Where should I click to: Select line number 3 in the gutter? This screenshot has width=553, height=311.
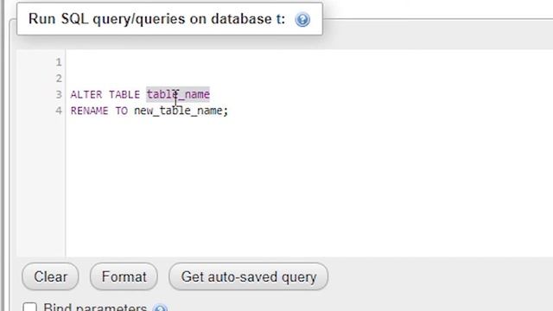click(59, 94)
